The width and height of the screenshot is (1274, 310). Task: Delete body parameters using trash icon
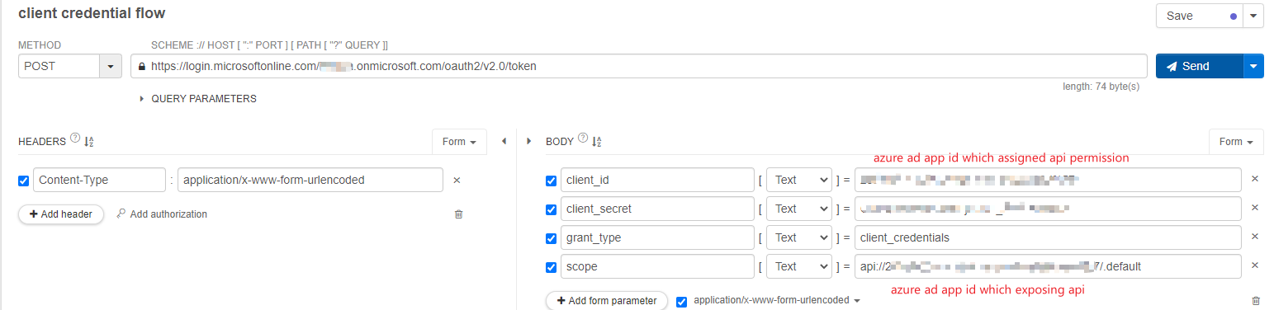[x=1256, y=301]
